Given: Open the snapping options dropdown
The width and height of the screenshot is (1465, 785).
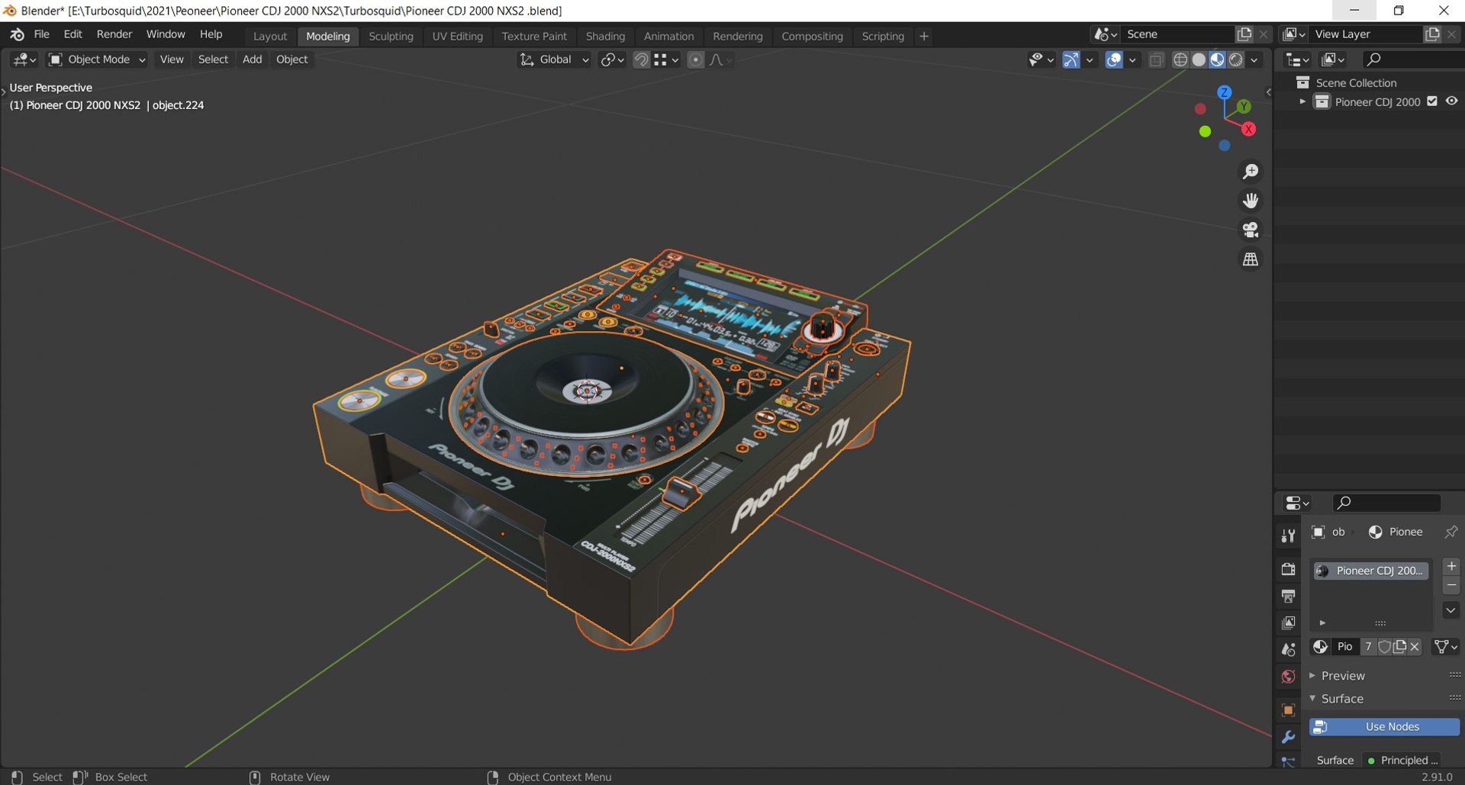Looking at the screenshot, I should [x=666, y=60].
